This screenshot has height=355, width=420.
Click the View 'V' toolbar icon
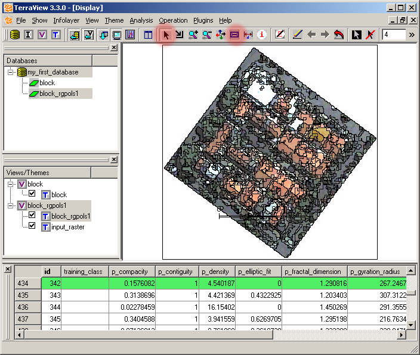click(x=42, y=35)
